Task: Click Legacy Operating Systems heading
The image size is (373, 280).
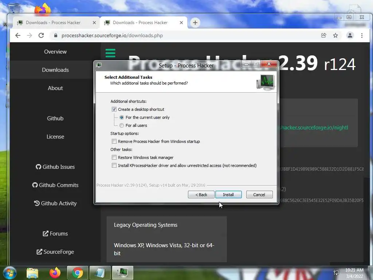Action: coord(146,225)
